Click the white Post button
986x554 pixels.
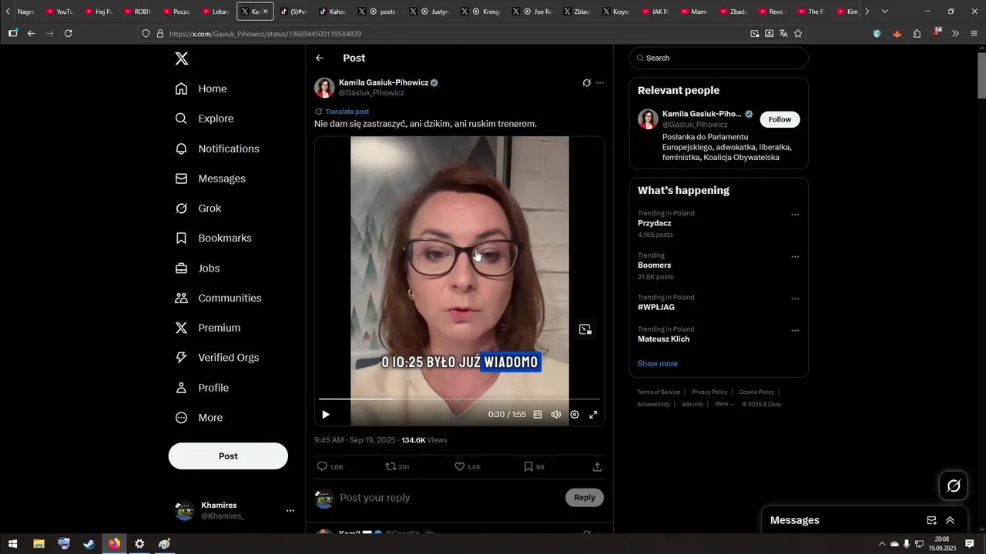(228, 456)
